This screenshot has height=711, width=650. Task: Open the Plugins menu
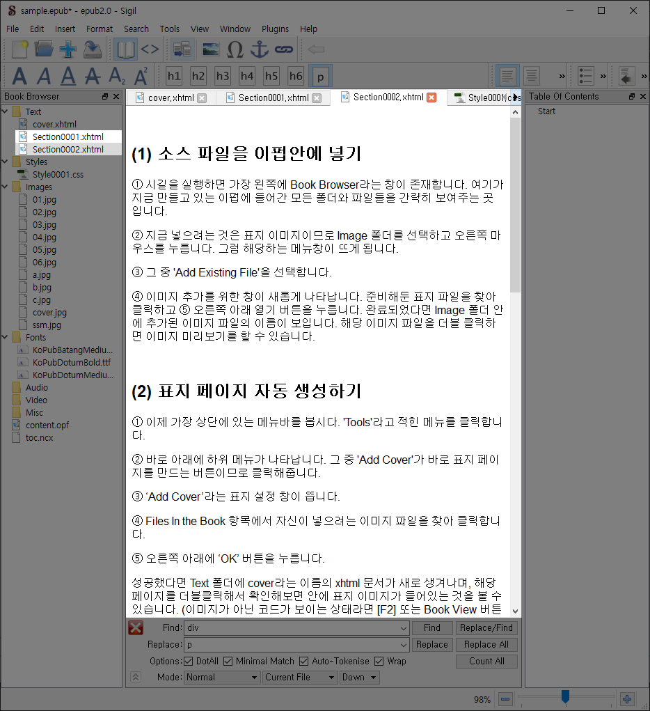click(275, 29)
